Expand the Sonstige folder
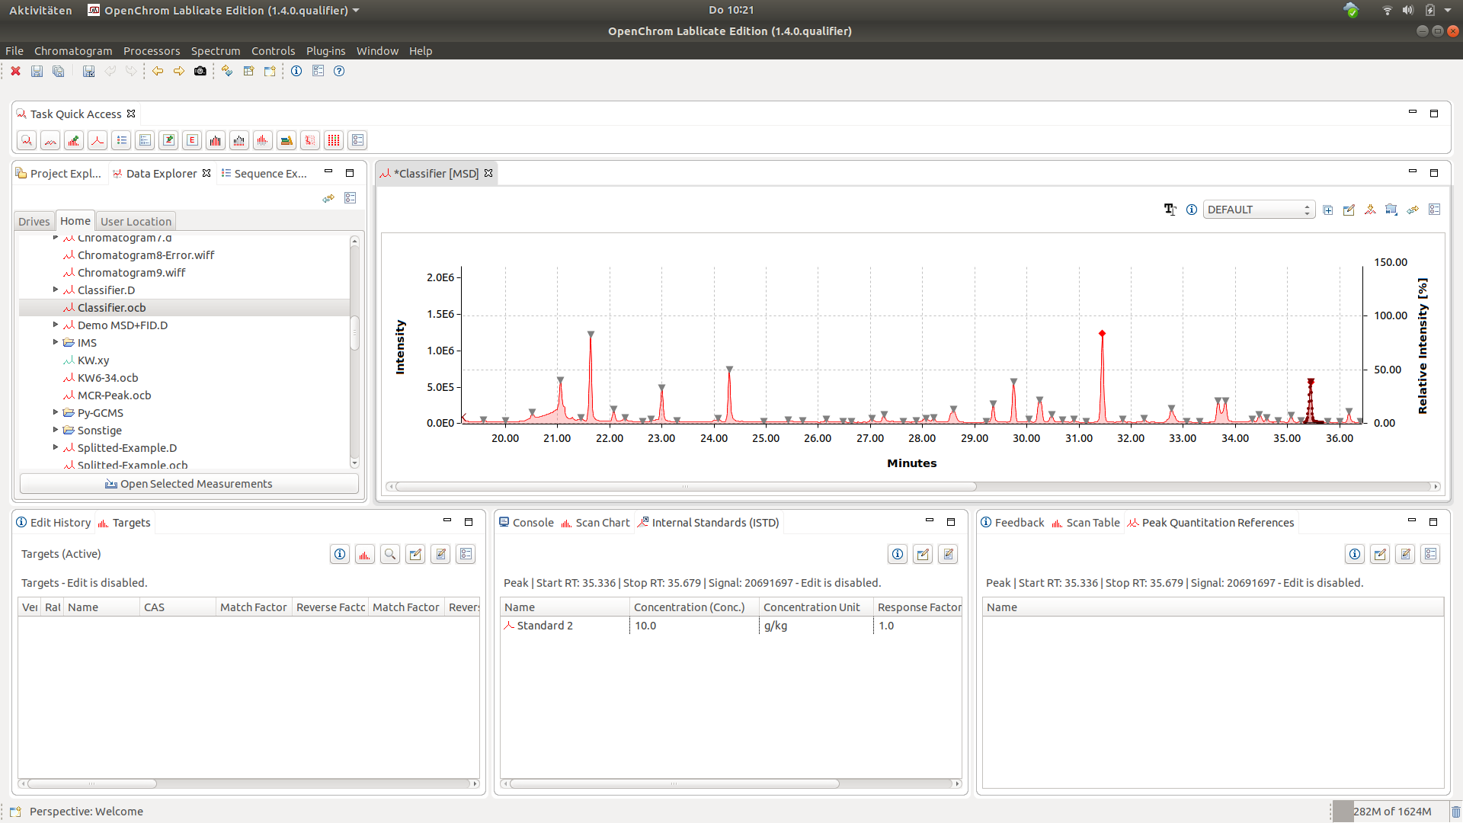Screen dimensions: 1463x823 56,430
